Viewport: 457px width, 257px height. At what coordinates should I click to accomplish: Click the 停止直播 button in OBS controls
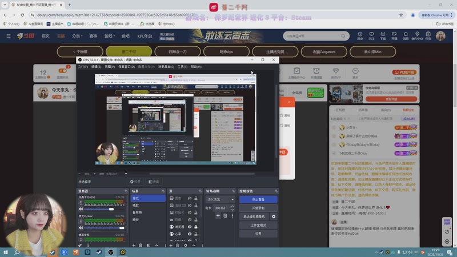point(258,199)
